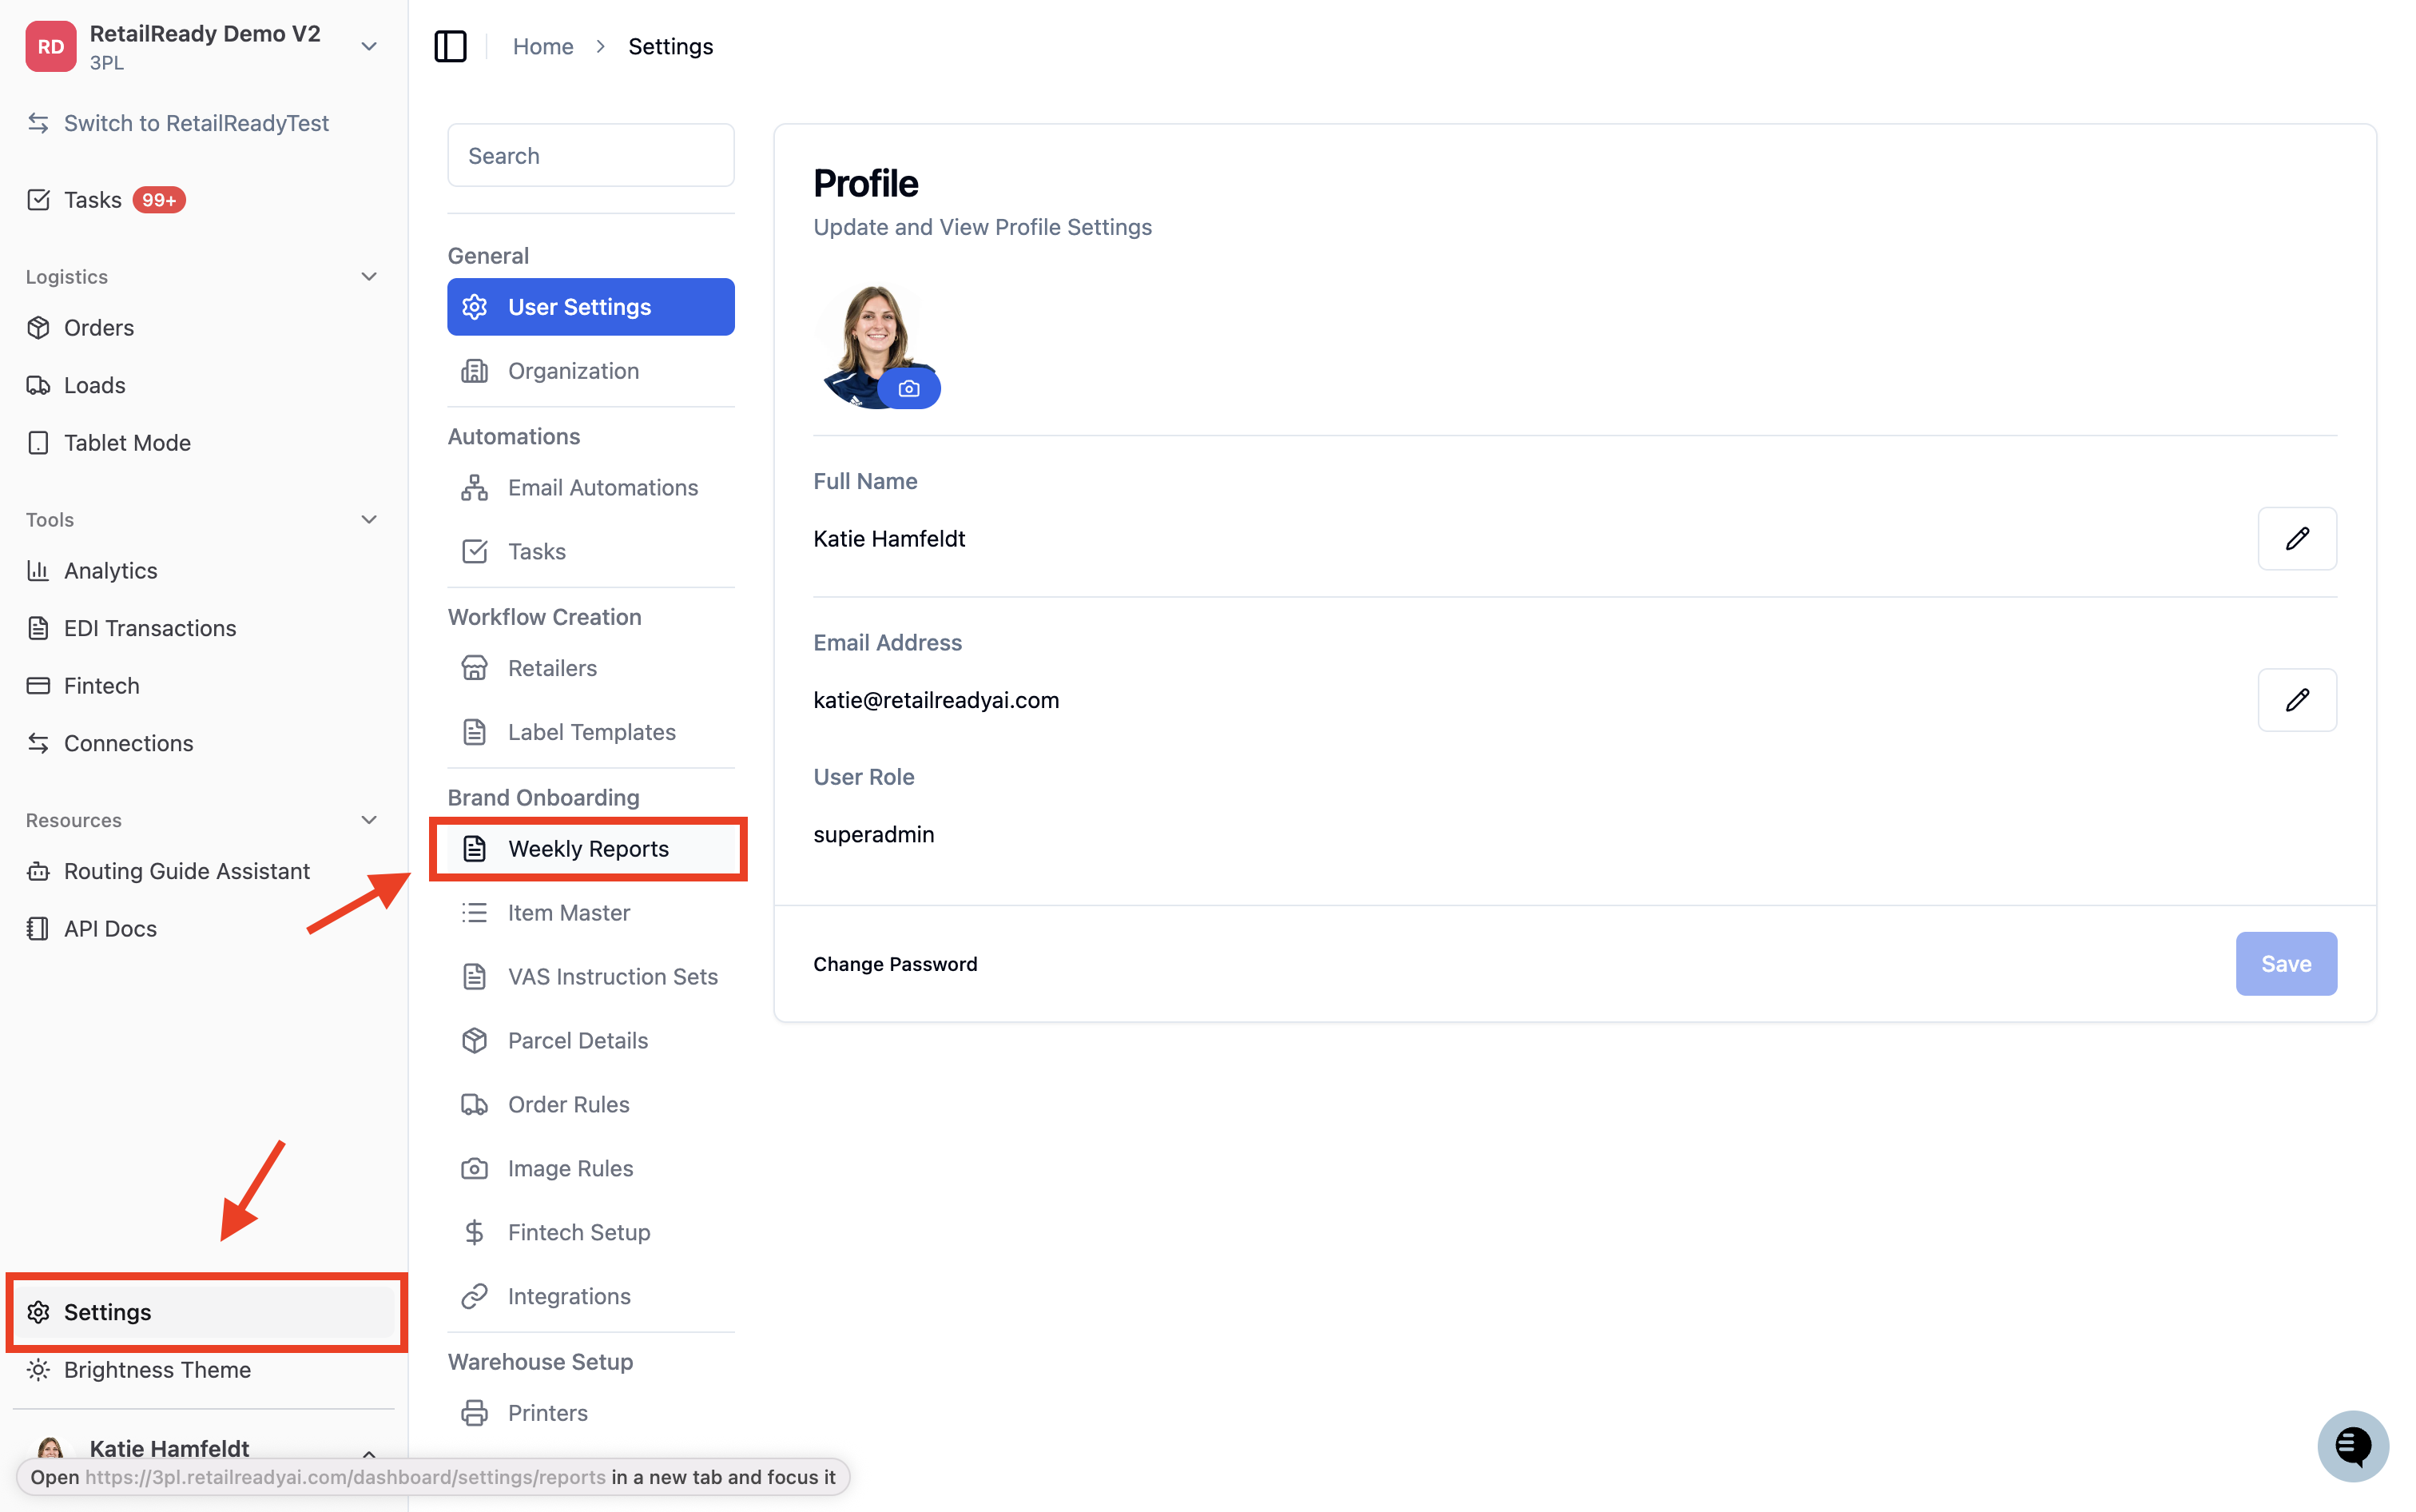Open EDI Transactions

204,628
